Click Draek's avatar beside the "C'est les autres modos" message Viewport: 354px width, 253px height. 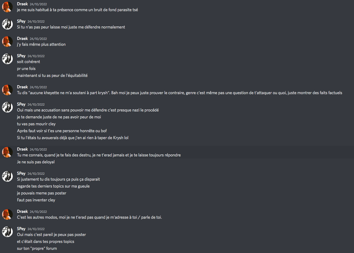click(x=7, y=214)
